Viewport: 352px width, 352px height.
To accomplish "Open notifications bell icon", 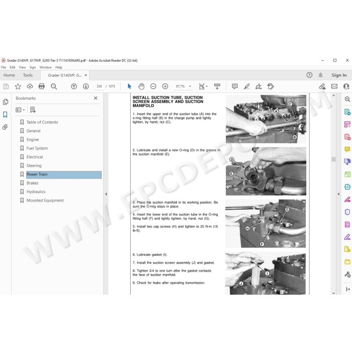I will click(321, 75).
